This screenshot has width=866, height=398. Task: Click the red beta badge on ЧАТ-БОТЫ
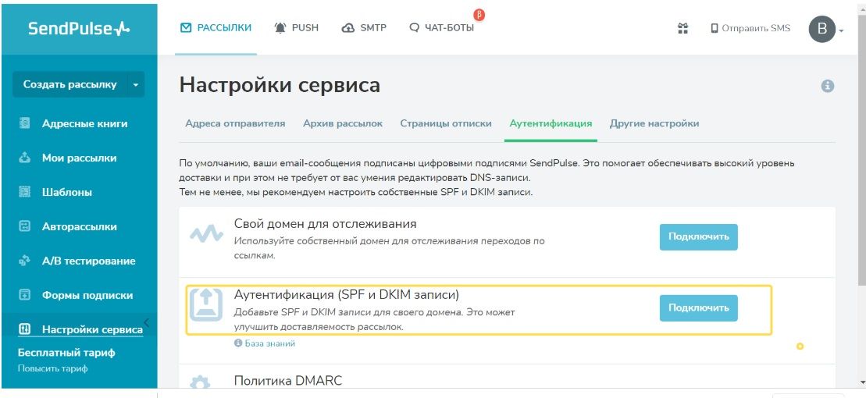point(479,15)
